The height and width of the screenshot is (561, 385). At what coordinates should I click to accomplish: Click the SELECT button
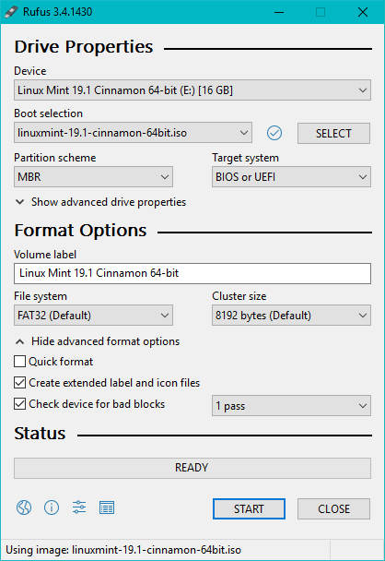(x=333, y=134)
